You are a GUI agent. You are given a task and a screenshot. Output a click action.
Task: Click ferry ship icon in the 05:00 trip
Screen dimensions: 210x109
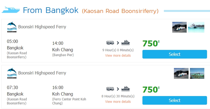point(126,43)
